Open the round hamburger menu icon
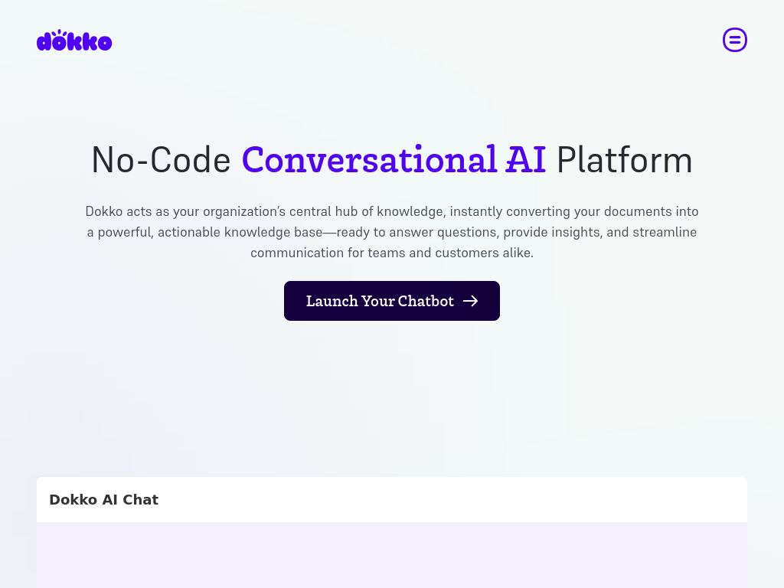The image size is (784, 588). coord(734,40)
